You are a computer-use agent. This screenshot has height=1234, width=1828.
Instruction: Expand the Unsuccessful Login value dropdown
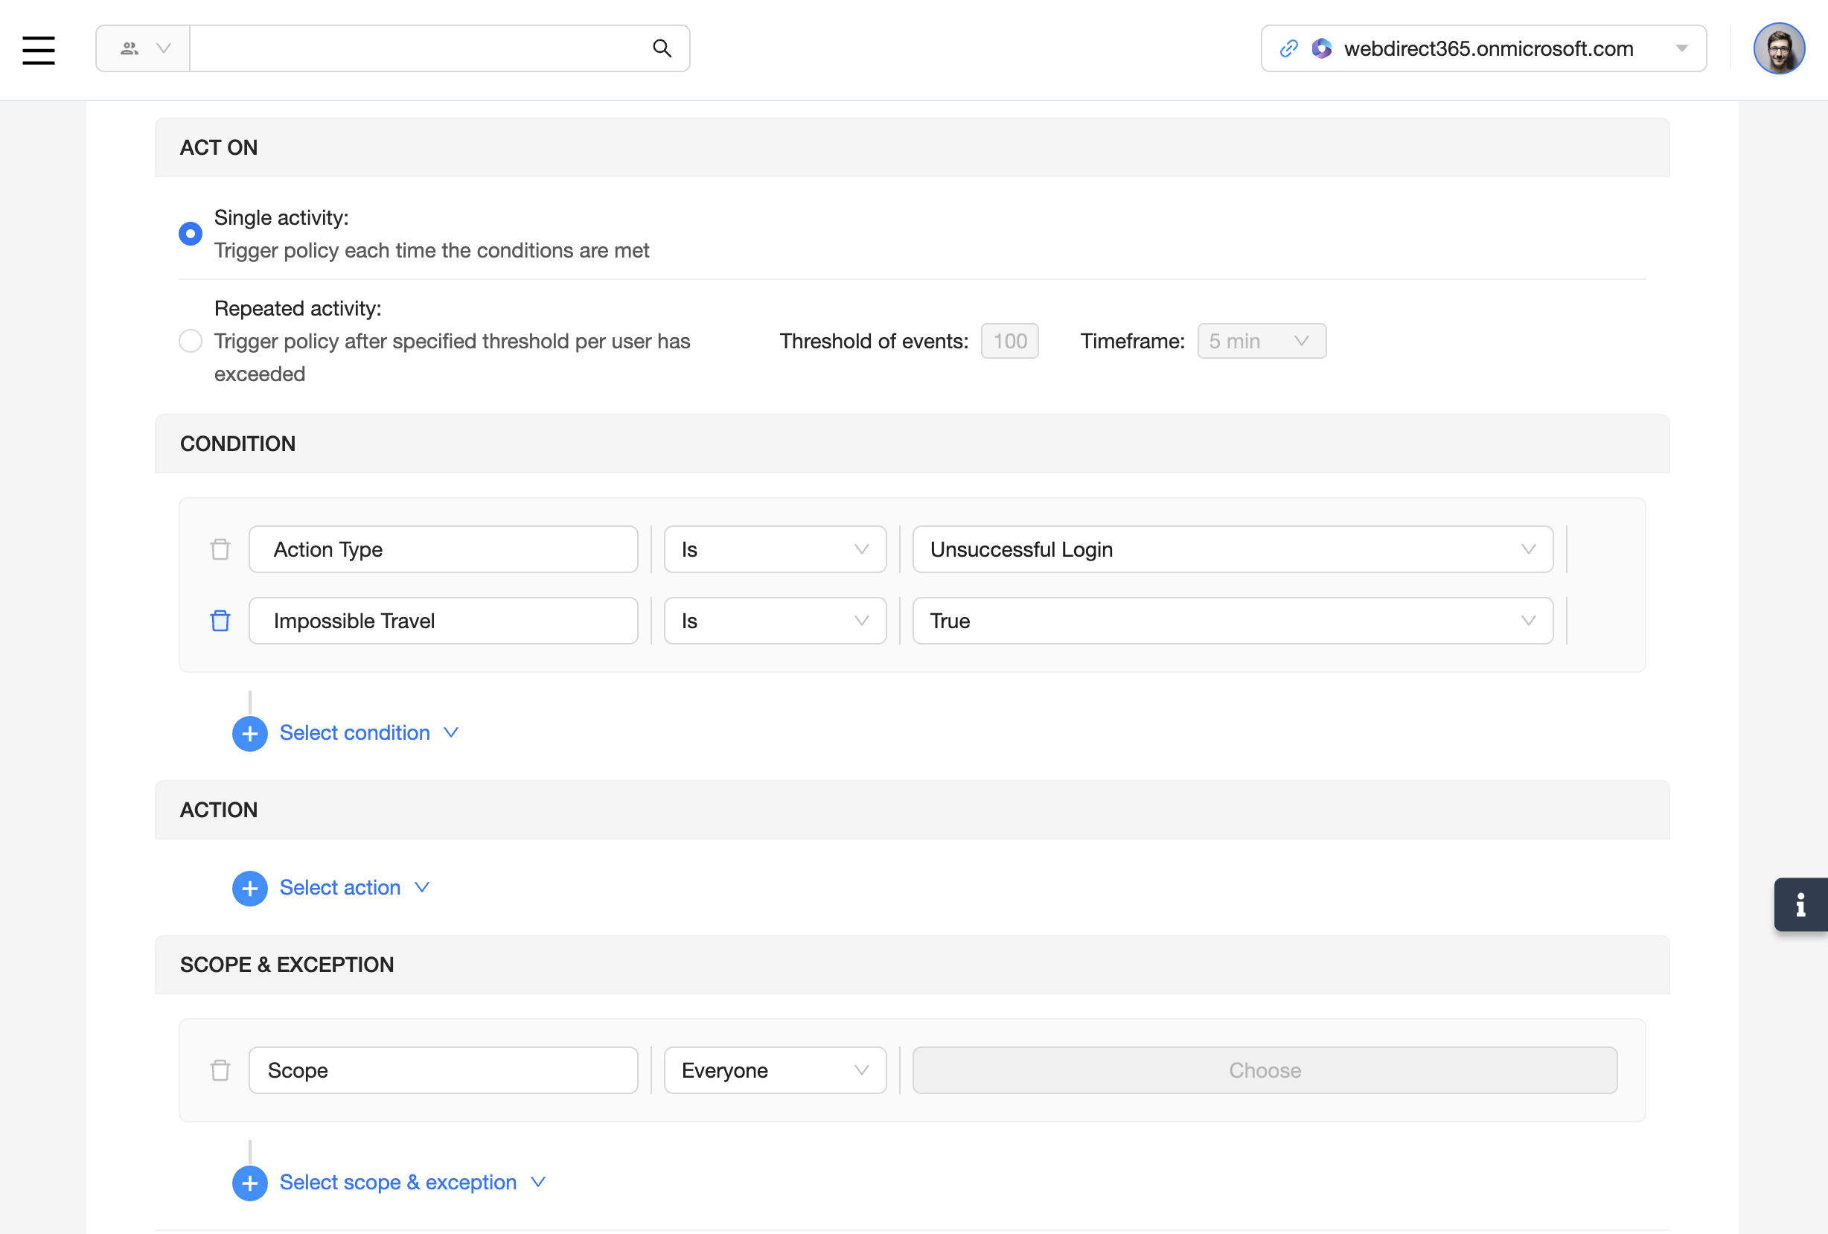coord(1232,549)
